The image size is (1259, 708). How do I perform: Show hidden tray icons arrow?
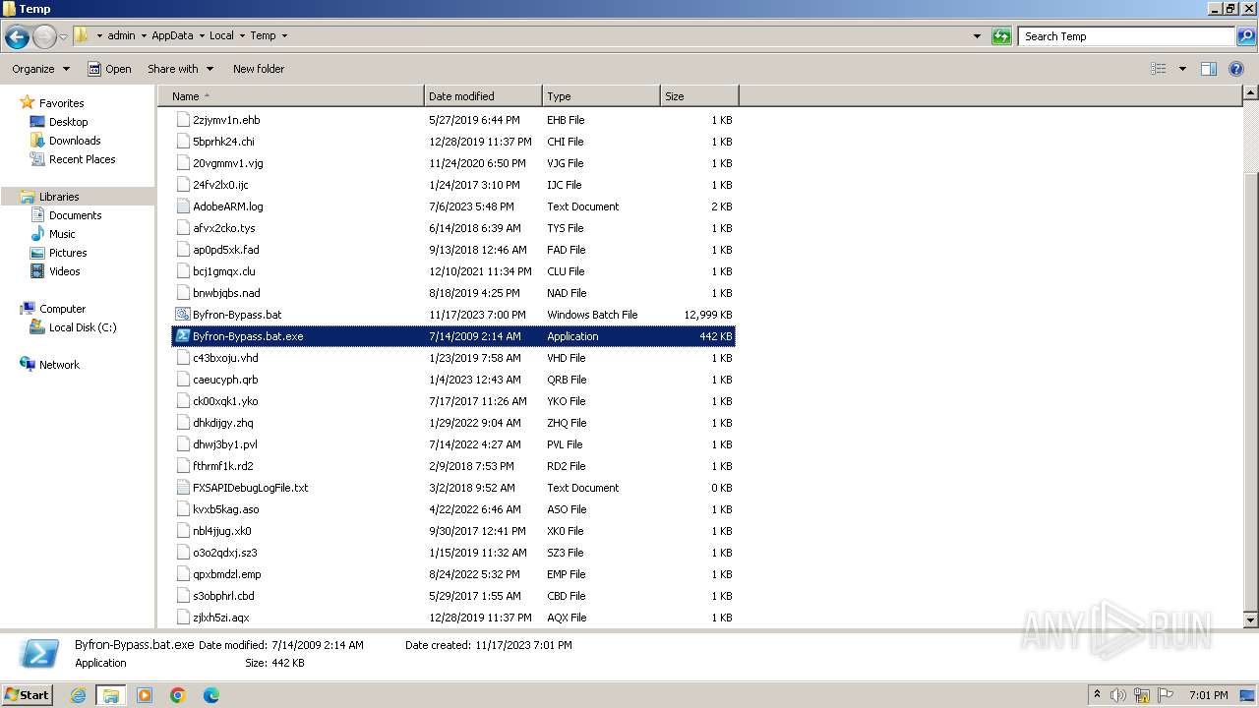[1097, 695]
